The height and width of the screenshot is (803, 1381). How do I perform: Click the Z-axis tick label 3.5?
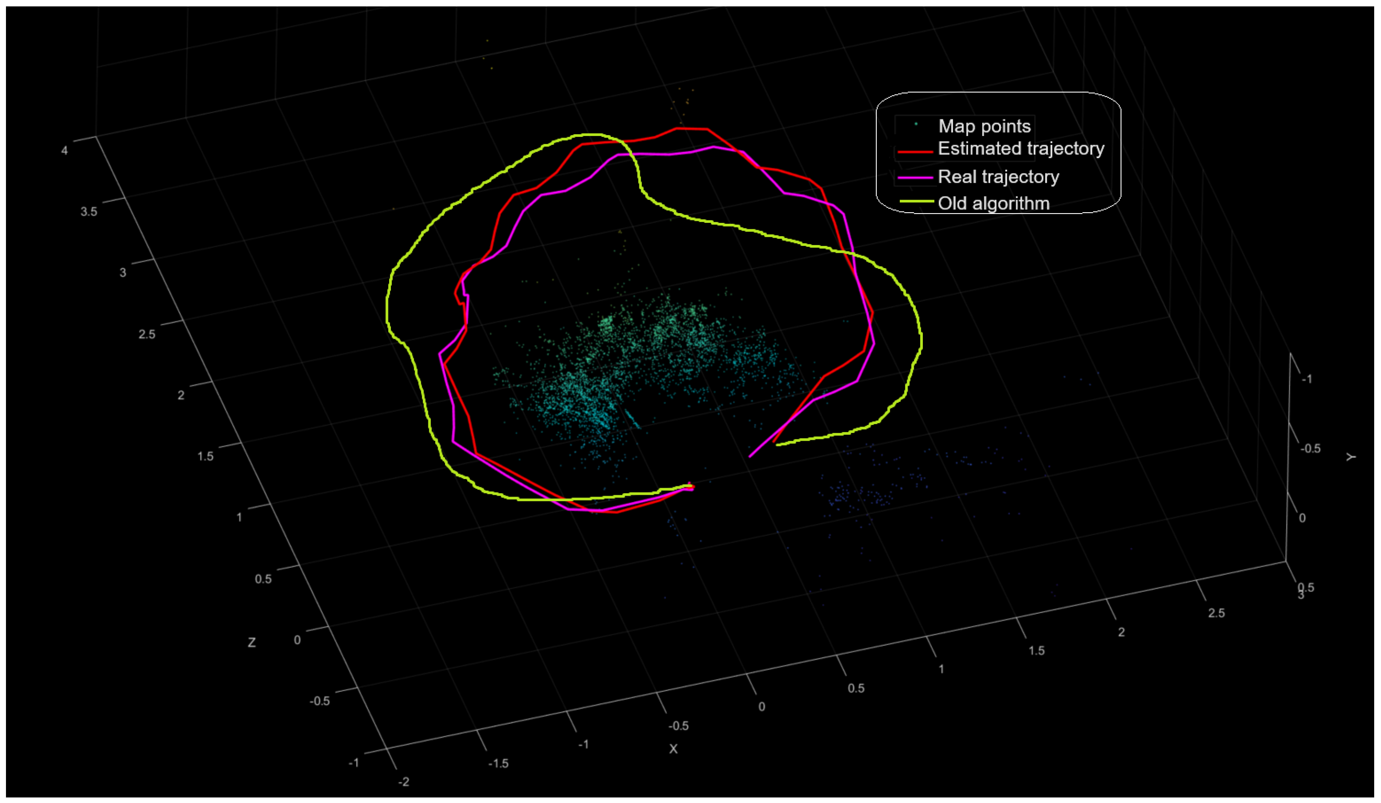coord(89,211)
